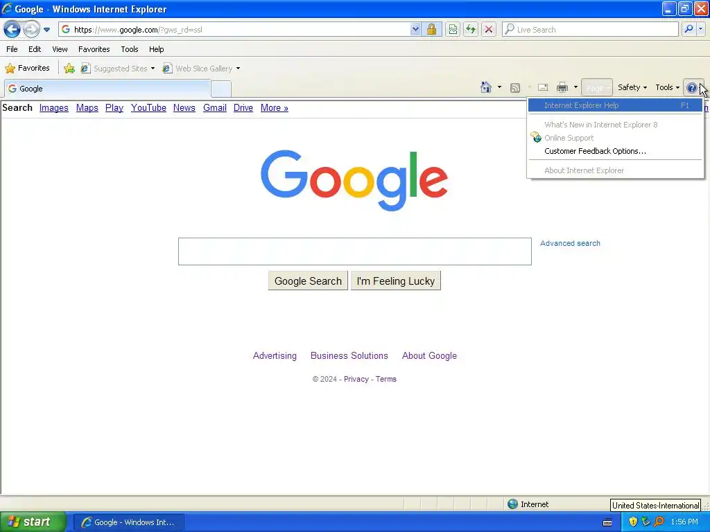Click Add to Favorites Bar star icon
Viewport: 710px width, 532px height.
tap(69, 69)
